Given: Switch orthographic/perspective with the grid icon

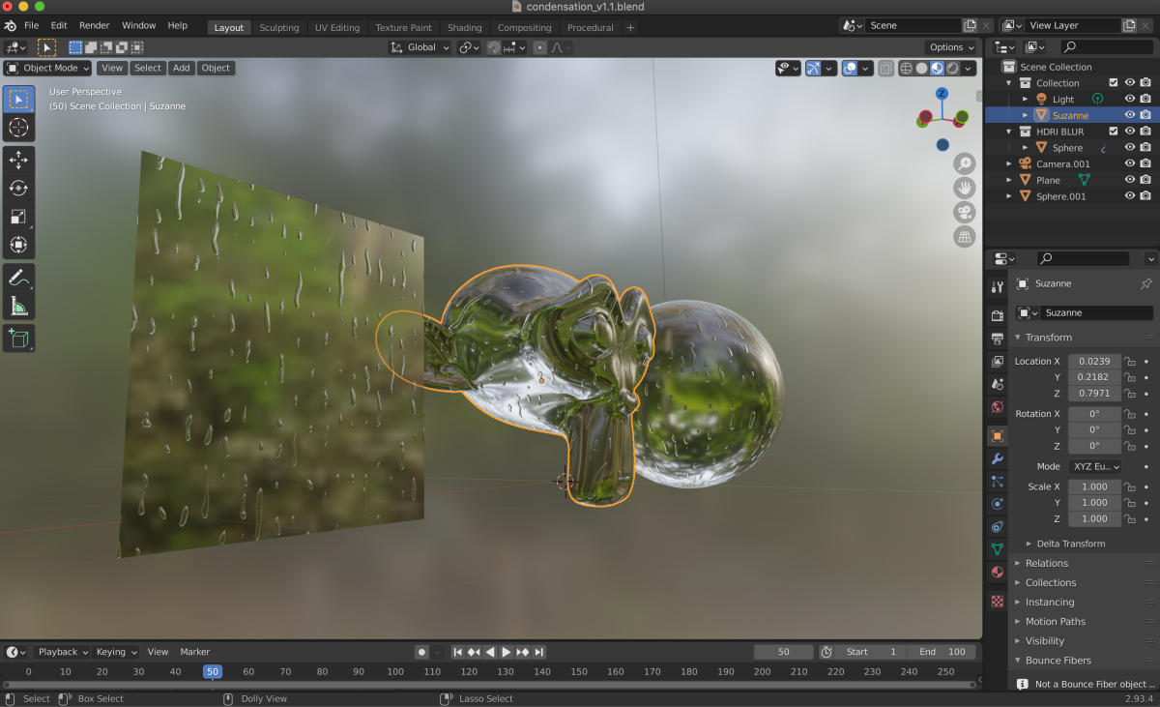Looking at the screenshot, I should click(x=964, y=236).
